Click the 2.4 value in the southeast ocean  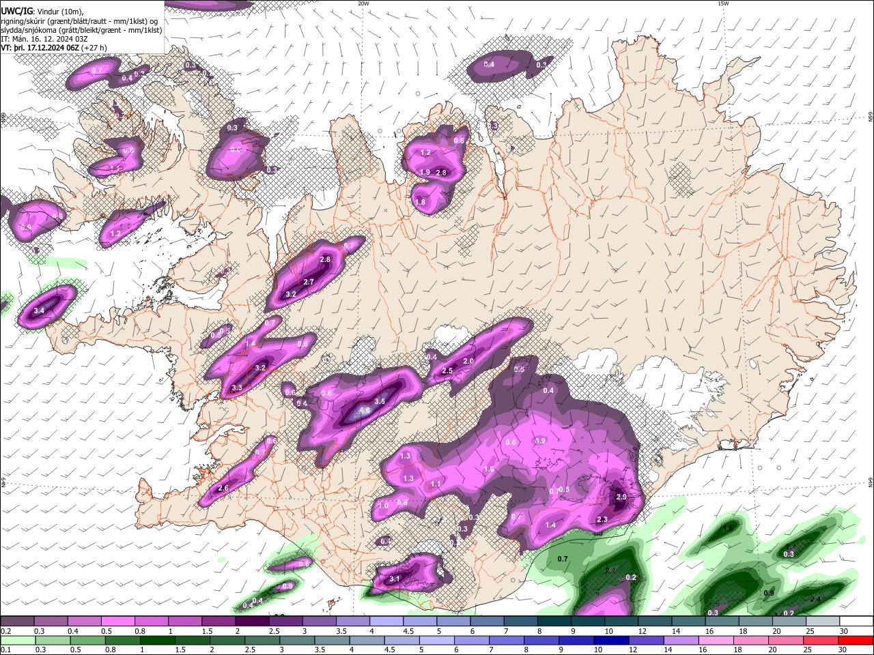pyautogui.click(x=815, y=599)
